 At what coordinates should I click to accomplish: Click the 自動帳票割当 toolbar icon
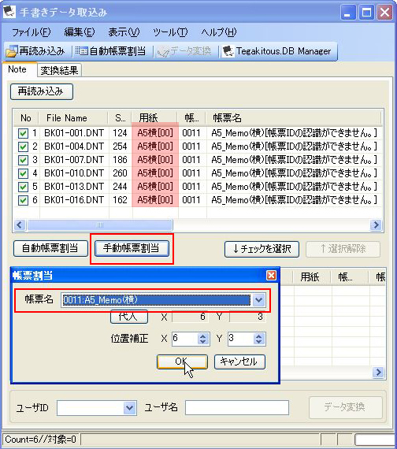[82, 51]
